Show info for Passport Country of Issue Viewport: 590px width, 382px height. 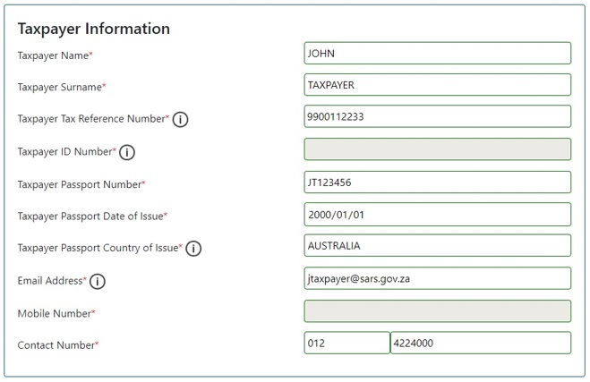click(x=193, y=249)
